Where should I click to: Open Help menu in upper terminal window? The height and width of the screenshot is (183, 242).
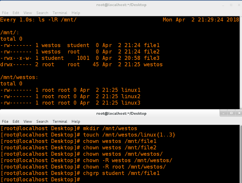pos(76,13)
